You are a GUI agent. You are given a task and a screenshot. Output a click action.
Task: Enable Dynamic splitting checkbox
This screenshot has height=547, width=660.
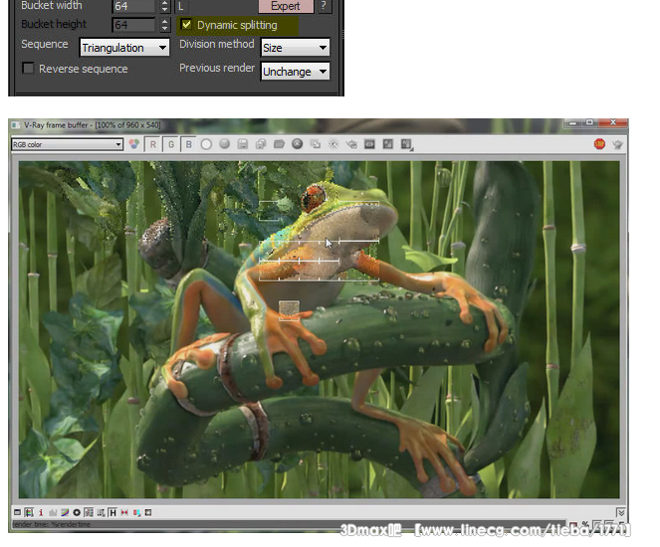coord(186,25)
